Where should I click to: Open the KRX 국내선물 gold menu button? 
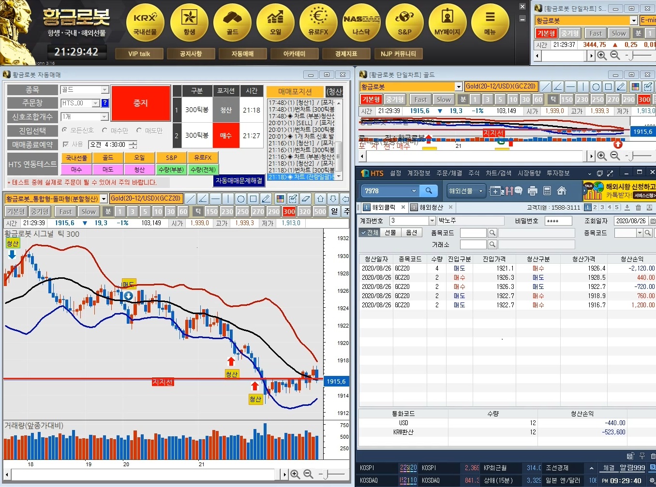tap(145, 23)
